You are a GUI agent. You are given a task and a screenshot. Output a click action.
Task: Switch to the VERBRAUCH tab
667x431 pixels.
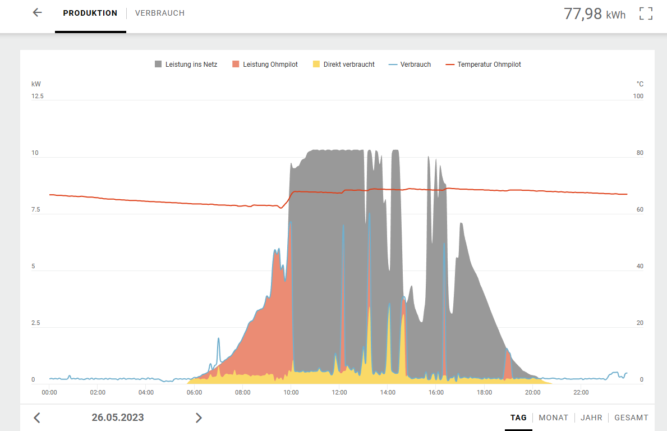[160, 13]
